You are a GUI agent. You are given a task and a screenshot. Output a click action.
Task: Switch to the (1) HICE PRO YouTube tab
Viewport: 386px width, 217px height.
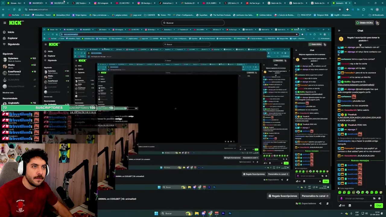tap(124, 3)
